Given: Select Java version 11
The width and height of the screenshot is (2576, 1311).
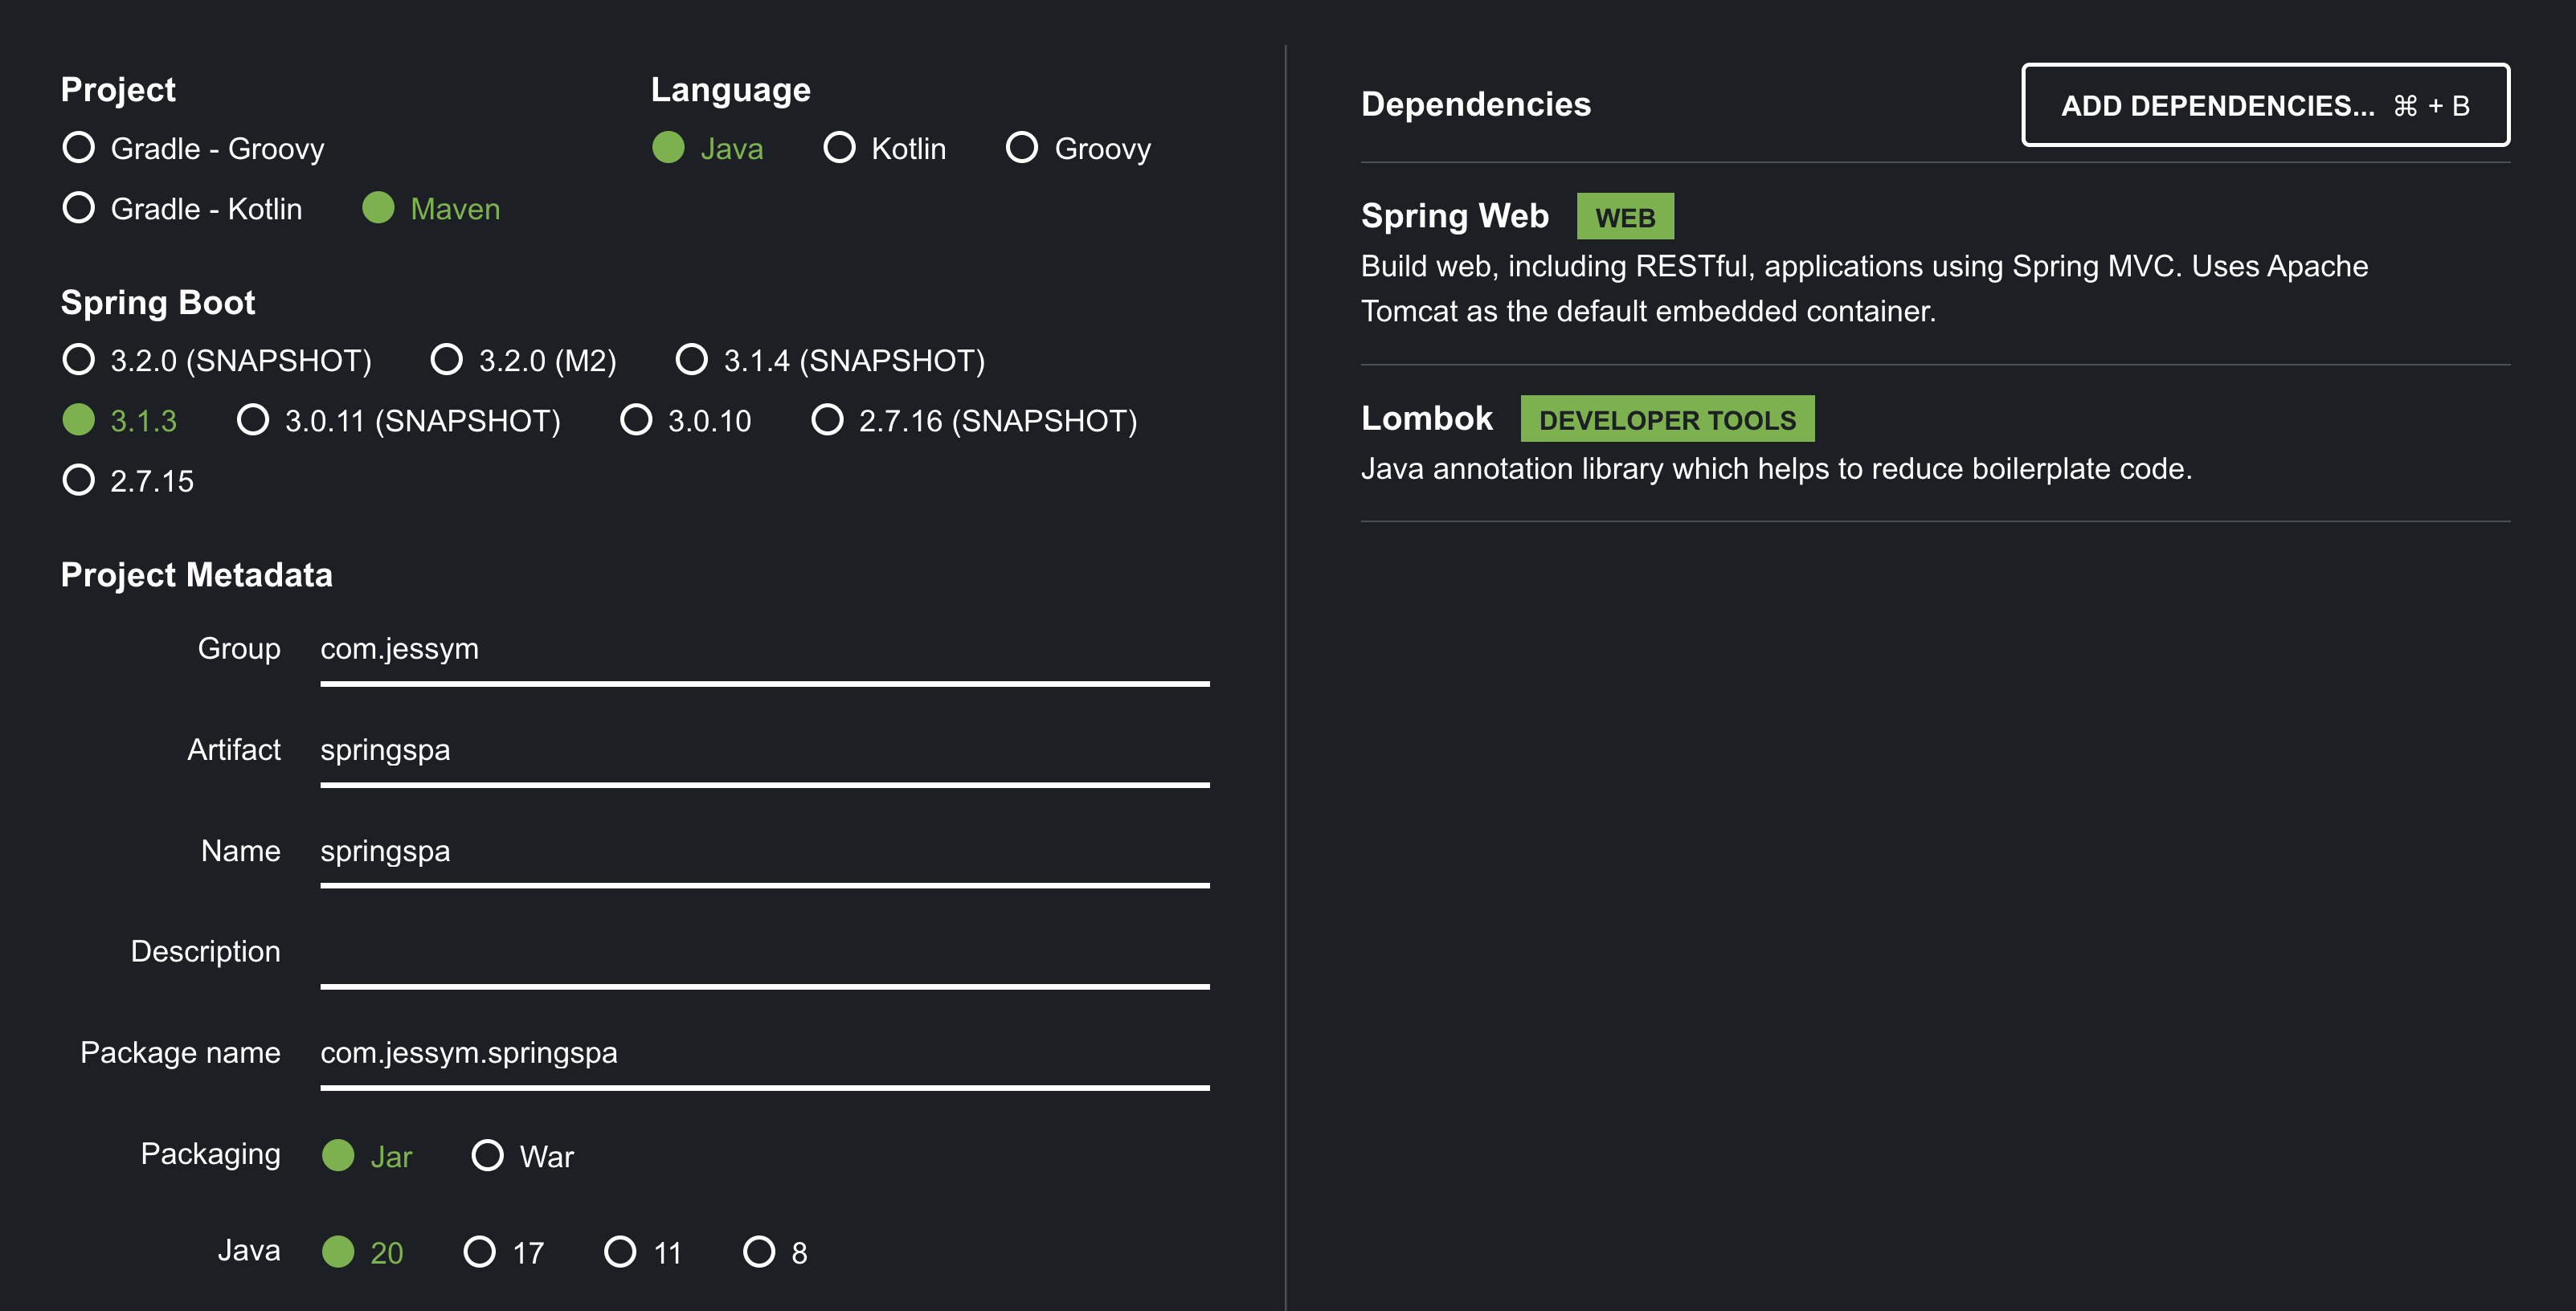Looking at the screenshot, I should (644, 1252).
